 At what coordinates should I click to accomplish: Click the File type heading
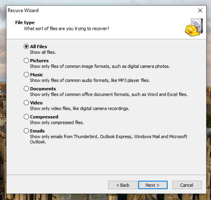click(x=25, y=22)
